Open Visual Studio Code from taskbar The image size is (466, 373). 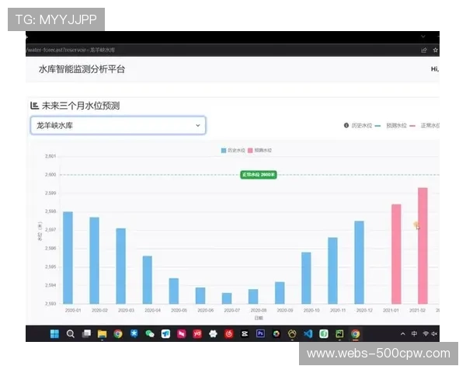[x=308, y=333]
